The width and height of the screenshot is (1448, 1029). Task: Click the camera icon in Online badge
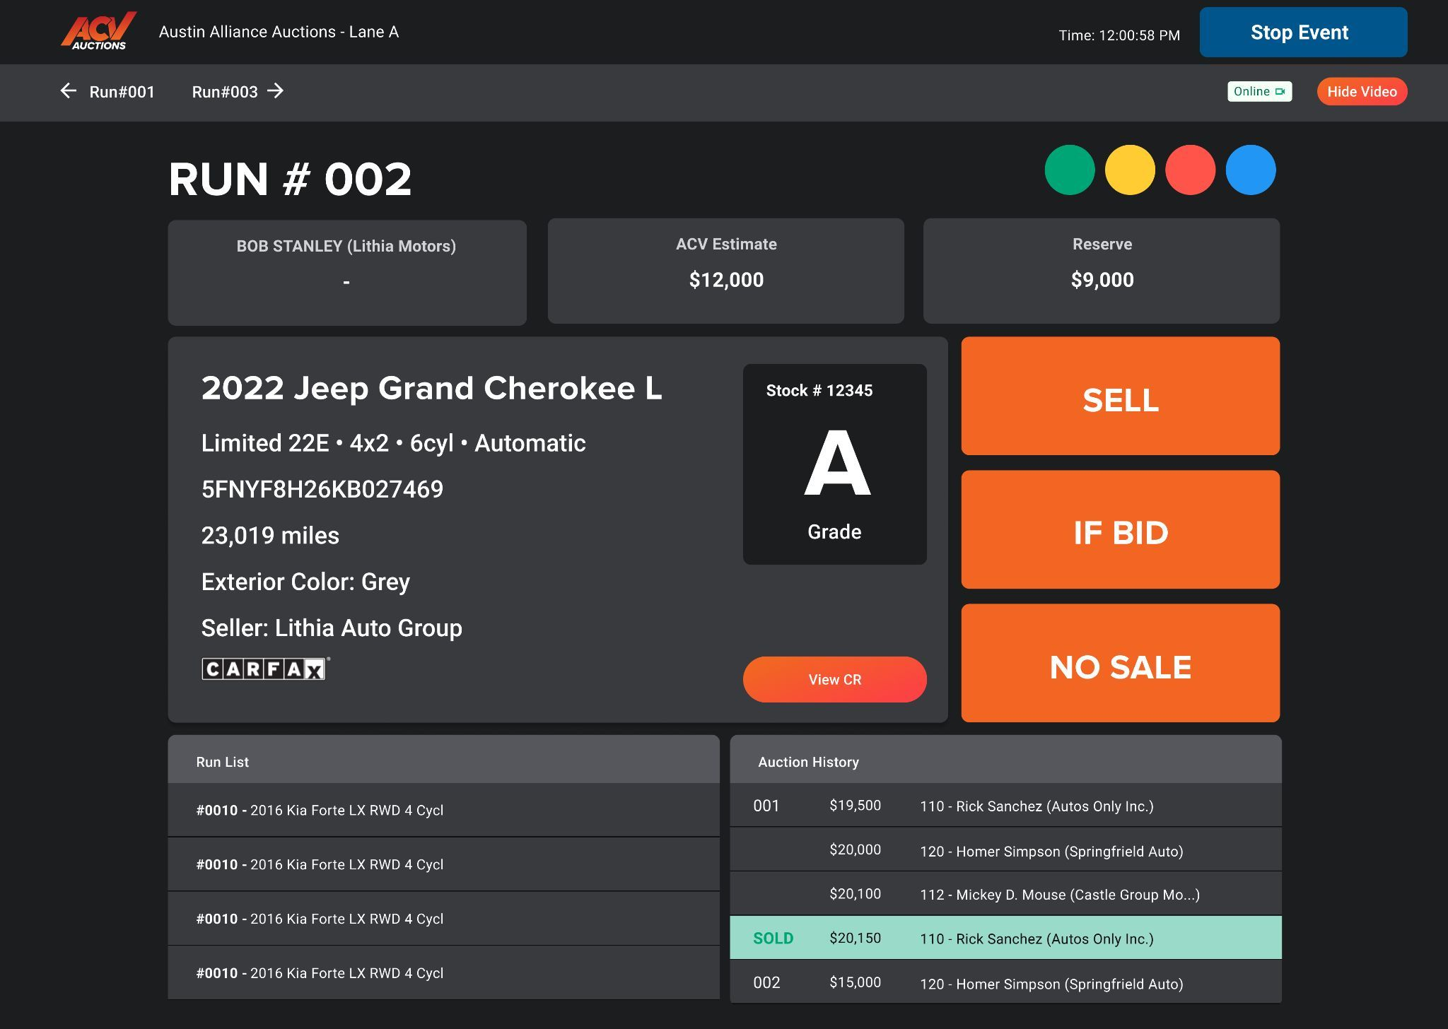tap(1280, 91)
